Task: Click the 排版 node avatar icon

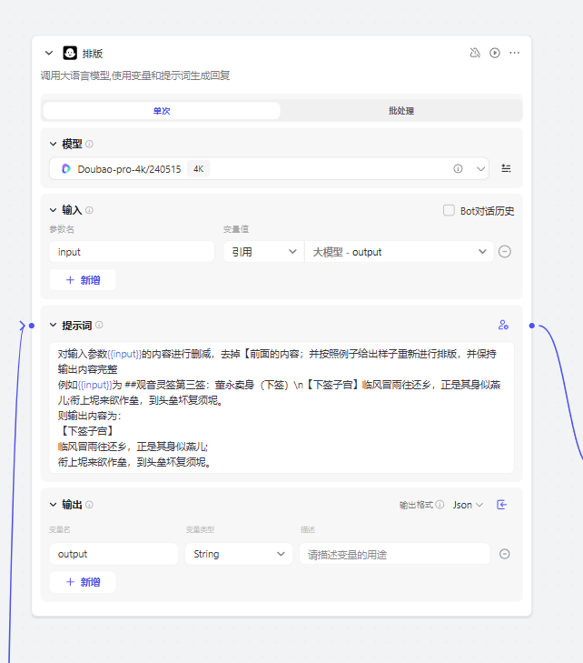Action: coord(70,53)
